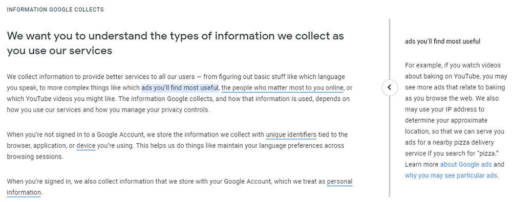This screenshot has height=202, width=512.
Task: Open "the people who matter most to you online" link
Action: point(283,88)
